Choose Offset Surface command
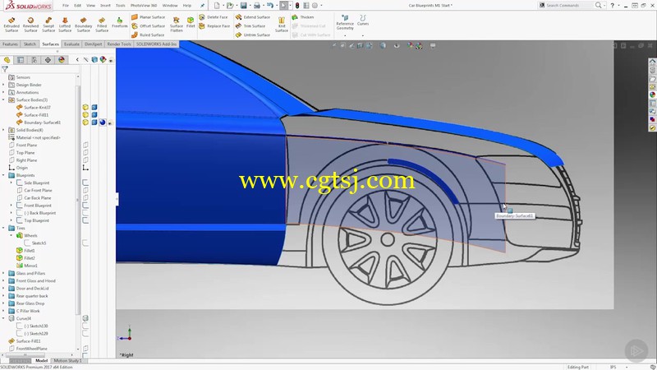 pyautogui.click(x=149, y=26)
